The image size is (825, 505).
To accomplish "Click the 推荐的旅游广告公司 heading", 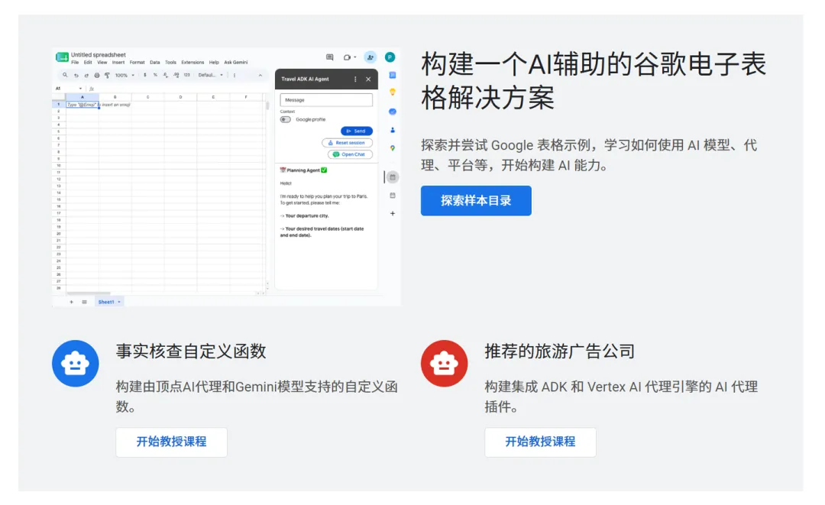I will point(560,351).
